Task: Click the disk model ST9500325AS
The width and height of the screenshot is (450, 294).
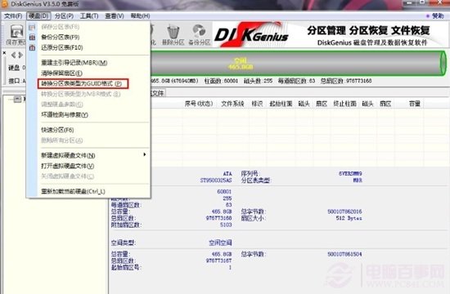Action: pos(216,180)
